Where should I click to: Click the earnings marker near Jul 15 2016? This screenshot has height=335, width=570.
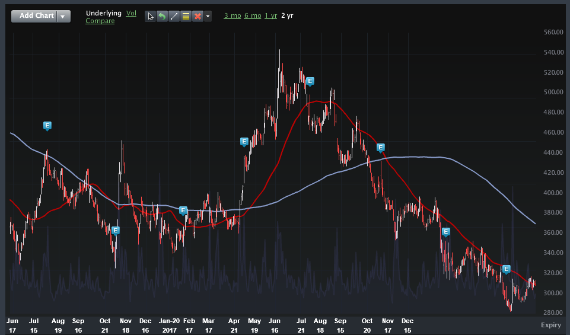pyautogui.click(x=47, y=126)
